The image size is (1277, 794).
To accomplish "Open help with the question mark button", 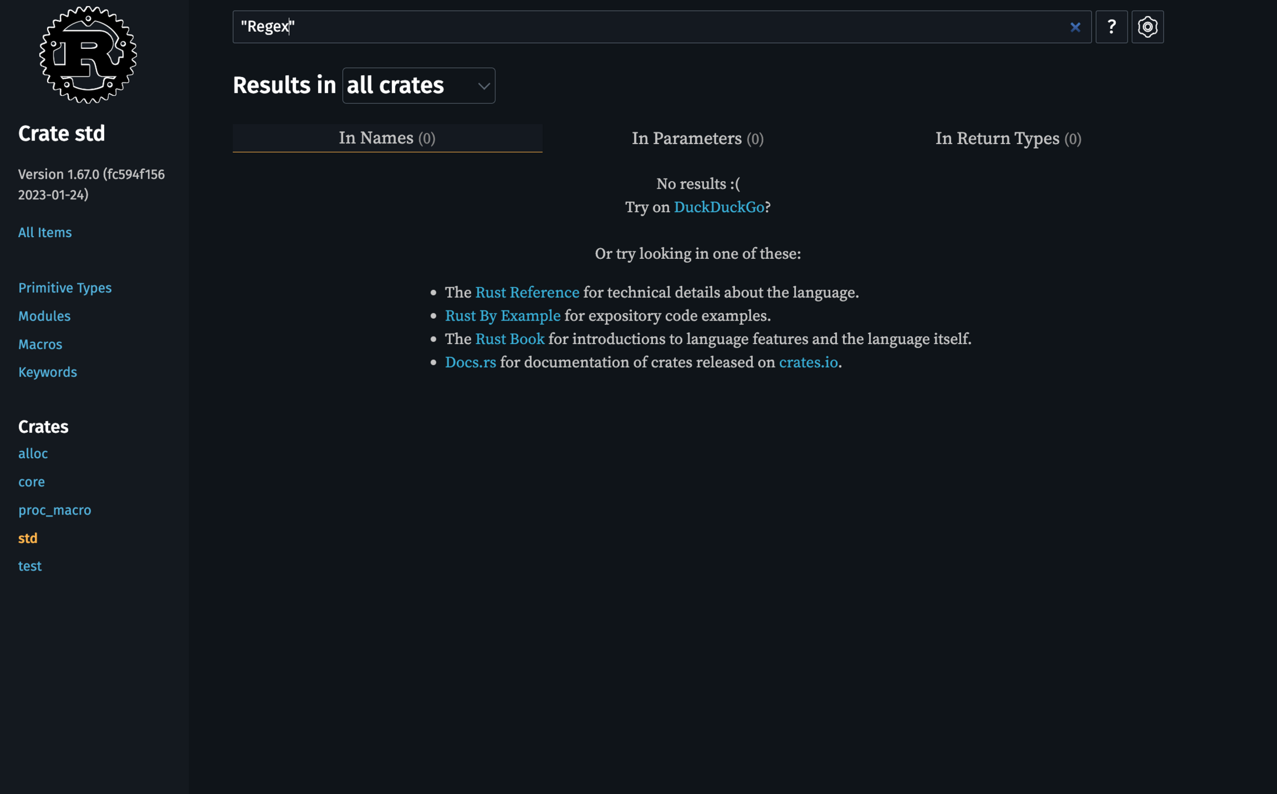I will click(1111, 27).
